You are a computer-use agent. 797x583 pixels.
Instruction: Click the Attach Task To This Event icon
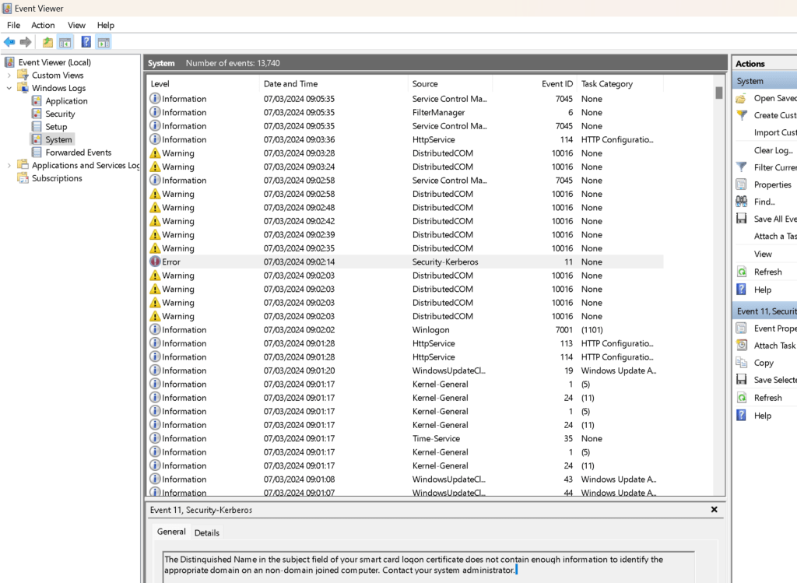pyautogui.click(x=742, y=346)
